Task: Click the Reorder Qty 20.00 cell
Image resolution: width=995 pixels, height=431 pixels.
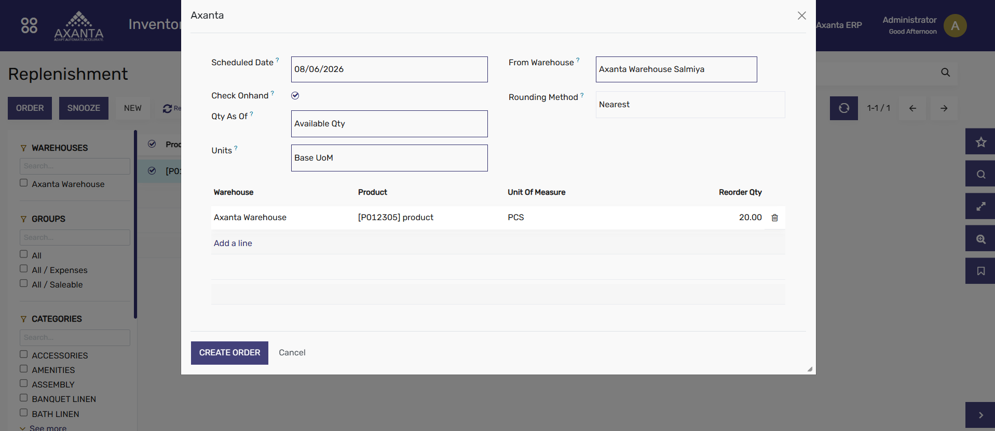Action: tap(751, 218)
